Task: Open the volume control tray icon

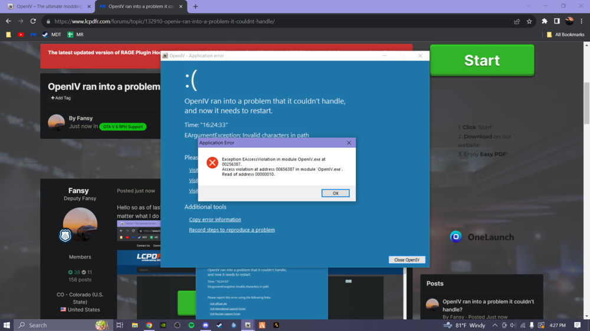Action: pos(513,325)
